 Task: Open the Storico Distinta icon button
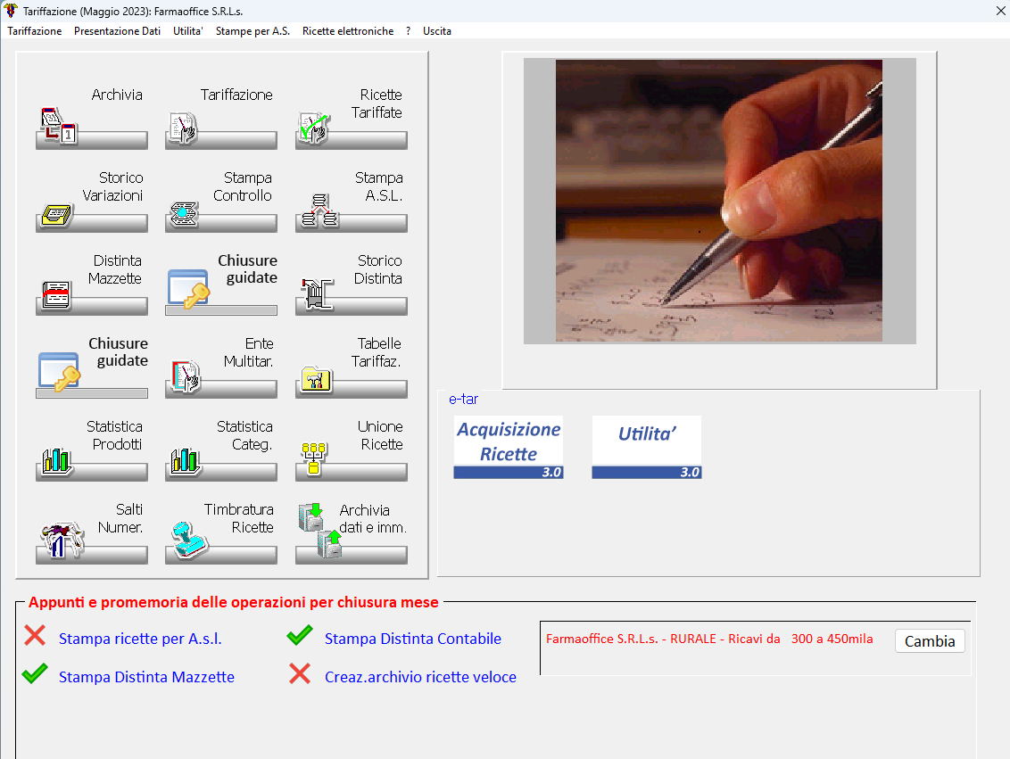click(x=351, y=284)
